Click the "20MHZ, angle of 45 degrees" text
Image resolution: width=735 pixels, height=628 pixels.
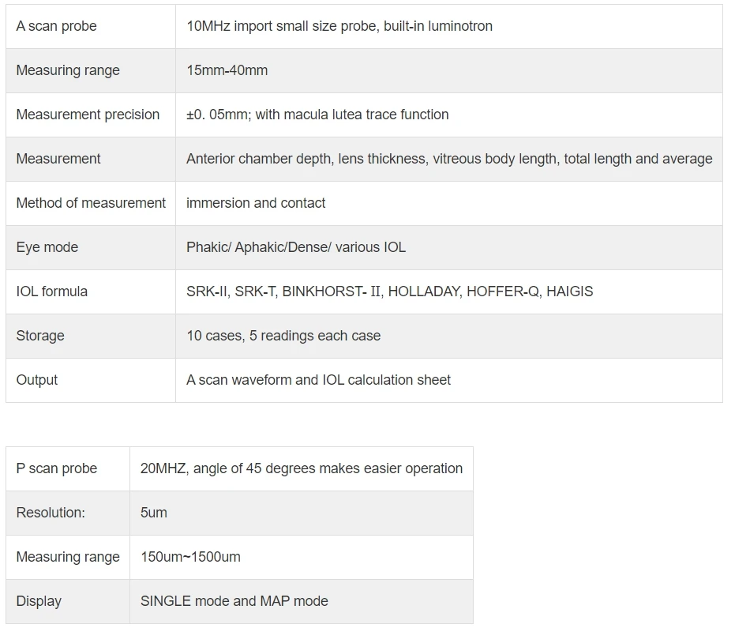301,468
